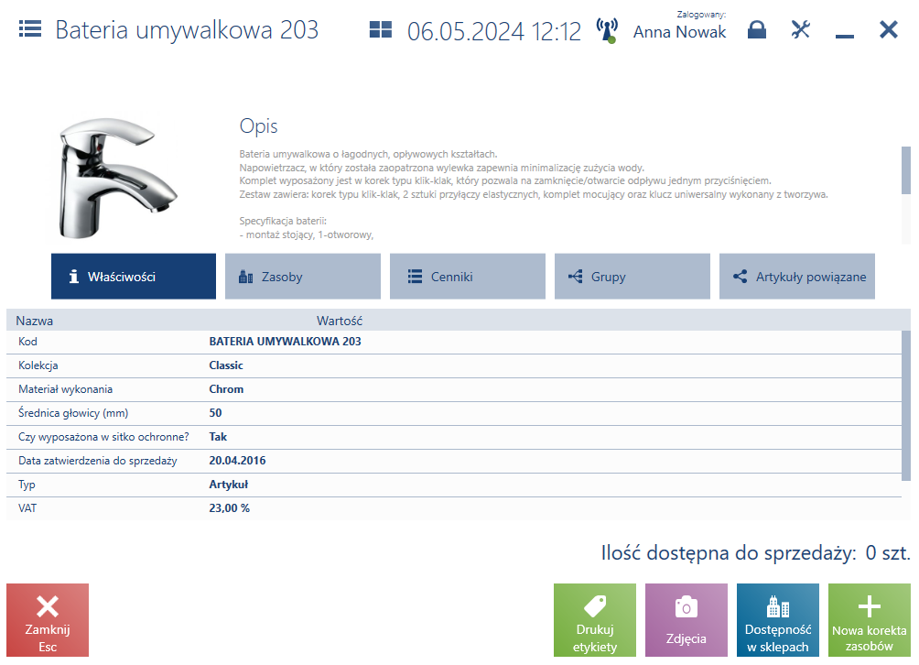Switch to the Właściwości tab
Screen dimensions: 919x665
pos(134,277)
